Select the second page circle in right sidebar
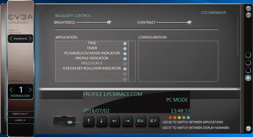Viewport: 253px width, 137px height. pyautogui.click(x=248, y=62)
